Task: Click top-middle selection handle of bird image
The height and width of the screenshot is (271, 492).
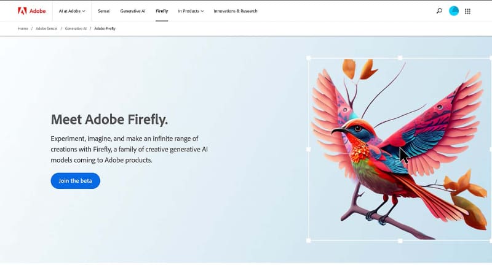Action: click(x=400, y=58)
